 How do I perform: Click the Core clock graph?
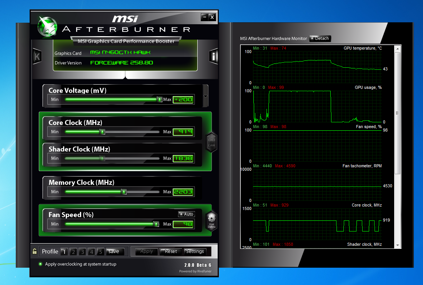click(x=317, y=224)
